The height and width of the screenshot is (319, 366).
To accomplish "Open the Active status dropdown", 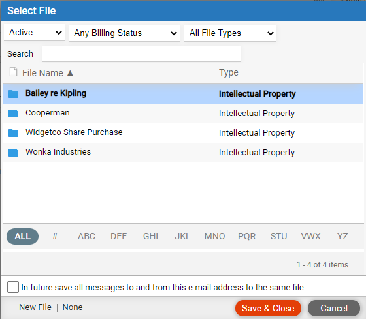I will (34, 33).
